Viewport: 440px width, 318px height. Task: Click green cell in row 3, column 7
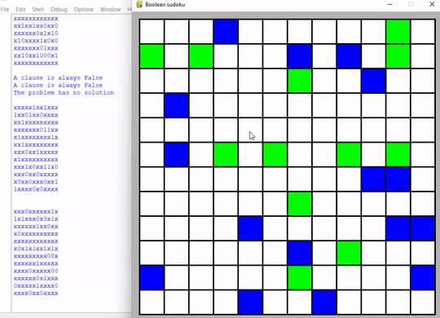click(299, 81)
